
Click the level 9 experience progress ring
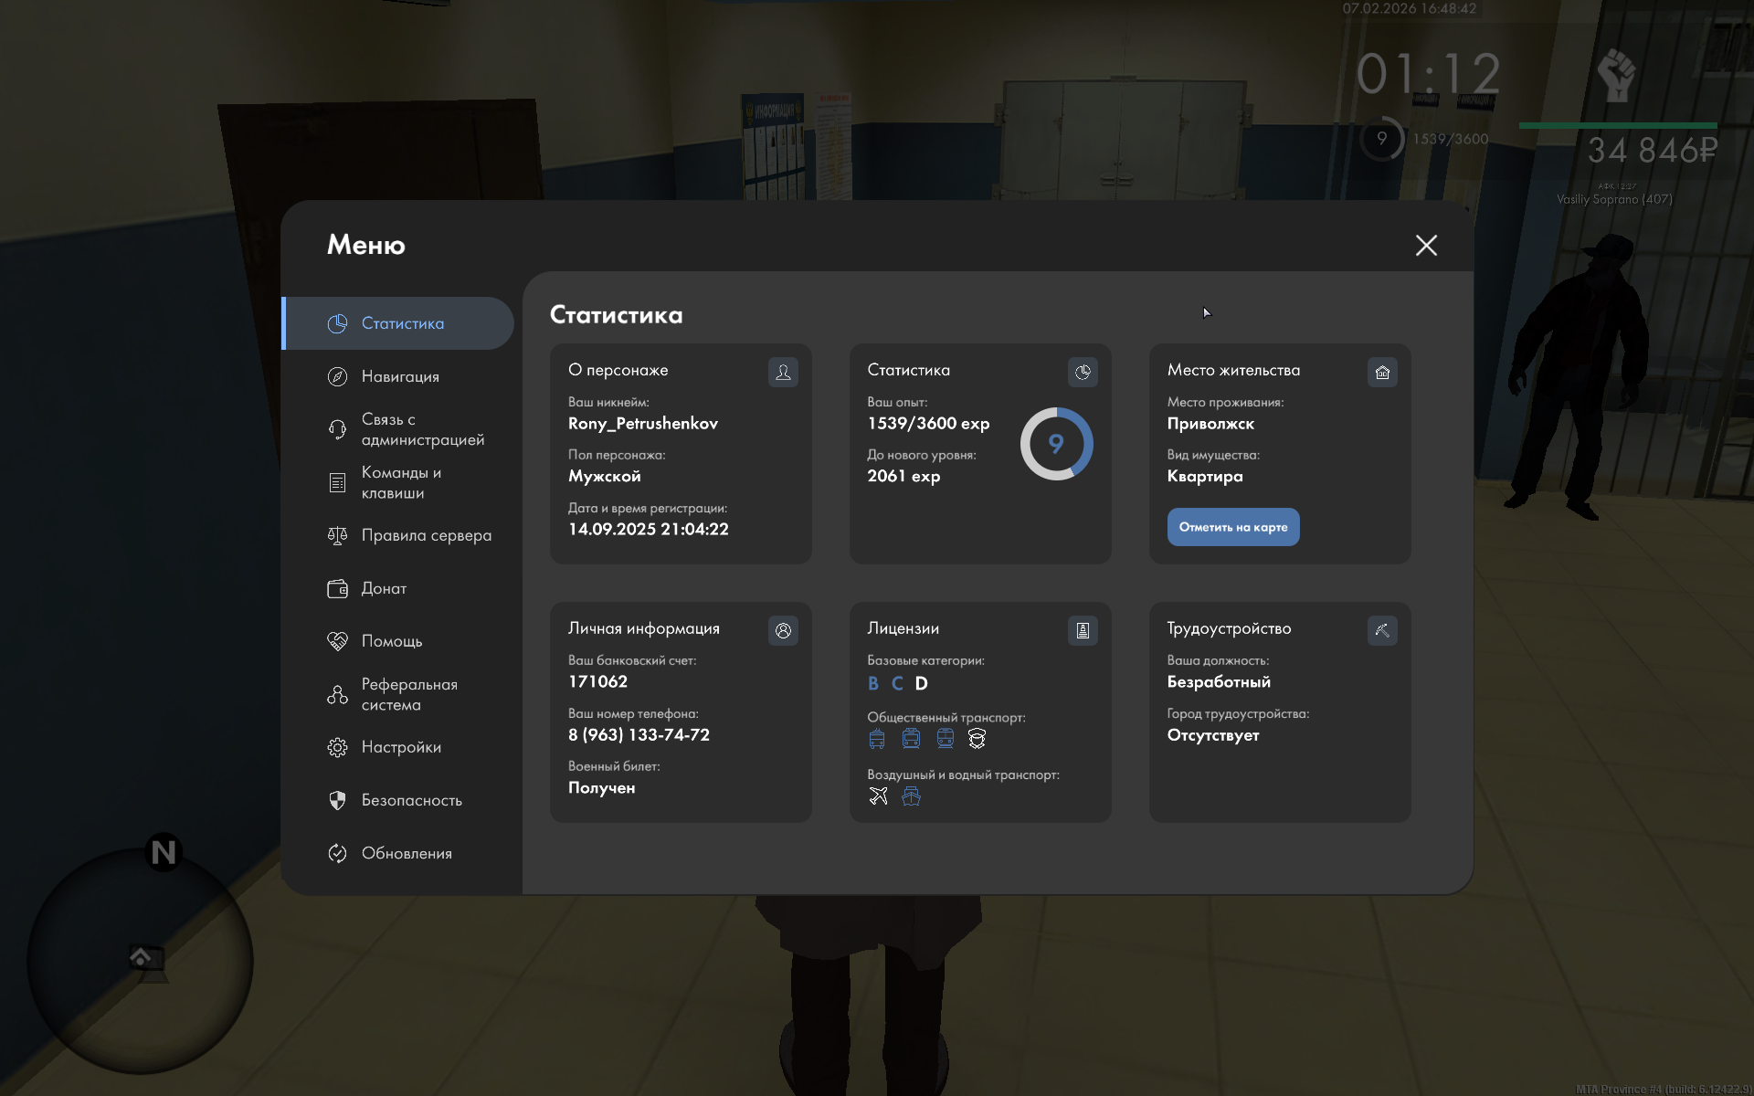pyautogui.click(x=1056, y=444)
